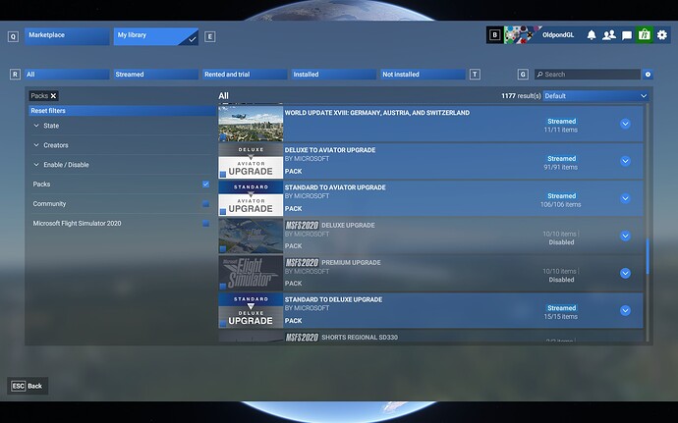Image resolution: width=678 pixels, height=423 pixels.
Task: Click the R key filter shortcut icon
Action: click(15, 75)
